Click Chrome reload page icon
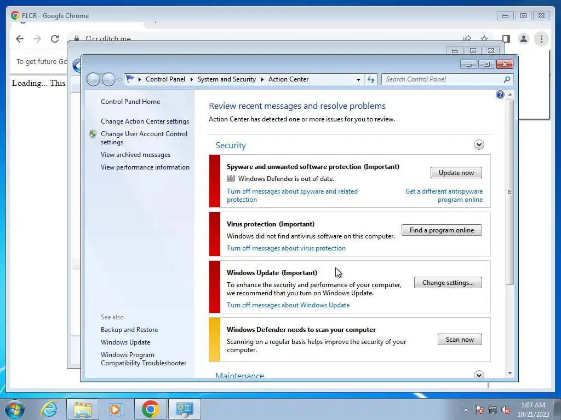 click(55, 39)
